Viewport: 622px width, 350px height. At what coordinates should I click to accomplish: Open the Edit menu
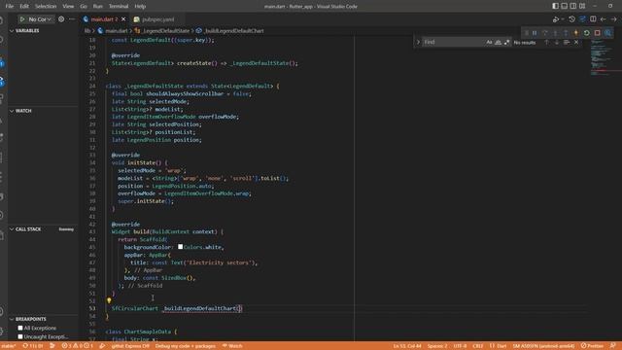[24, 7]
